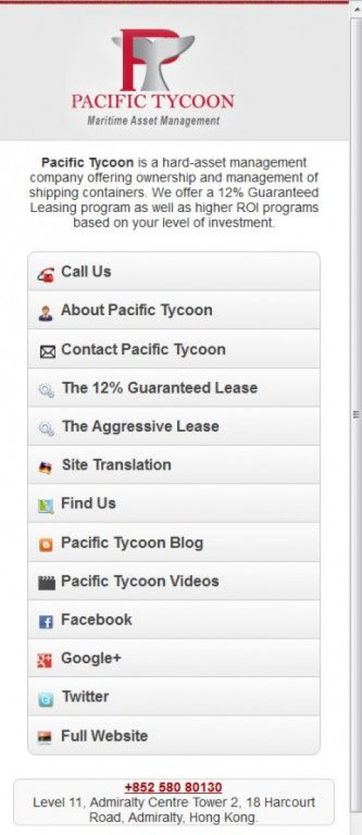Screen dimensions: 362x835
Task: Click the scrollbar up arrow
Action: pos(356,9)
